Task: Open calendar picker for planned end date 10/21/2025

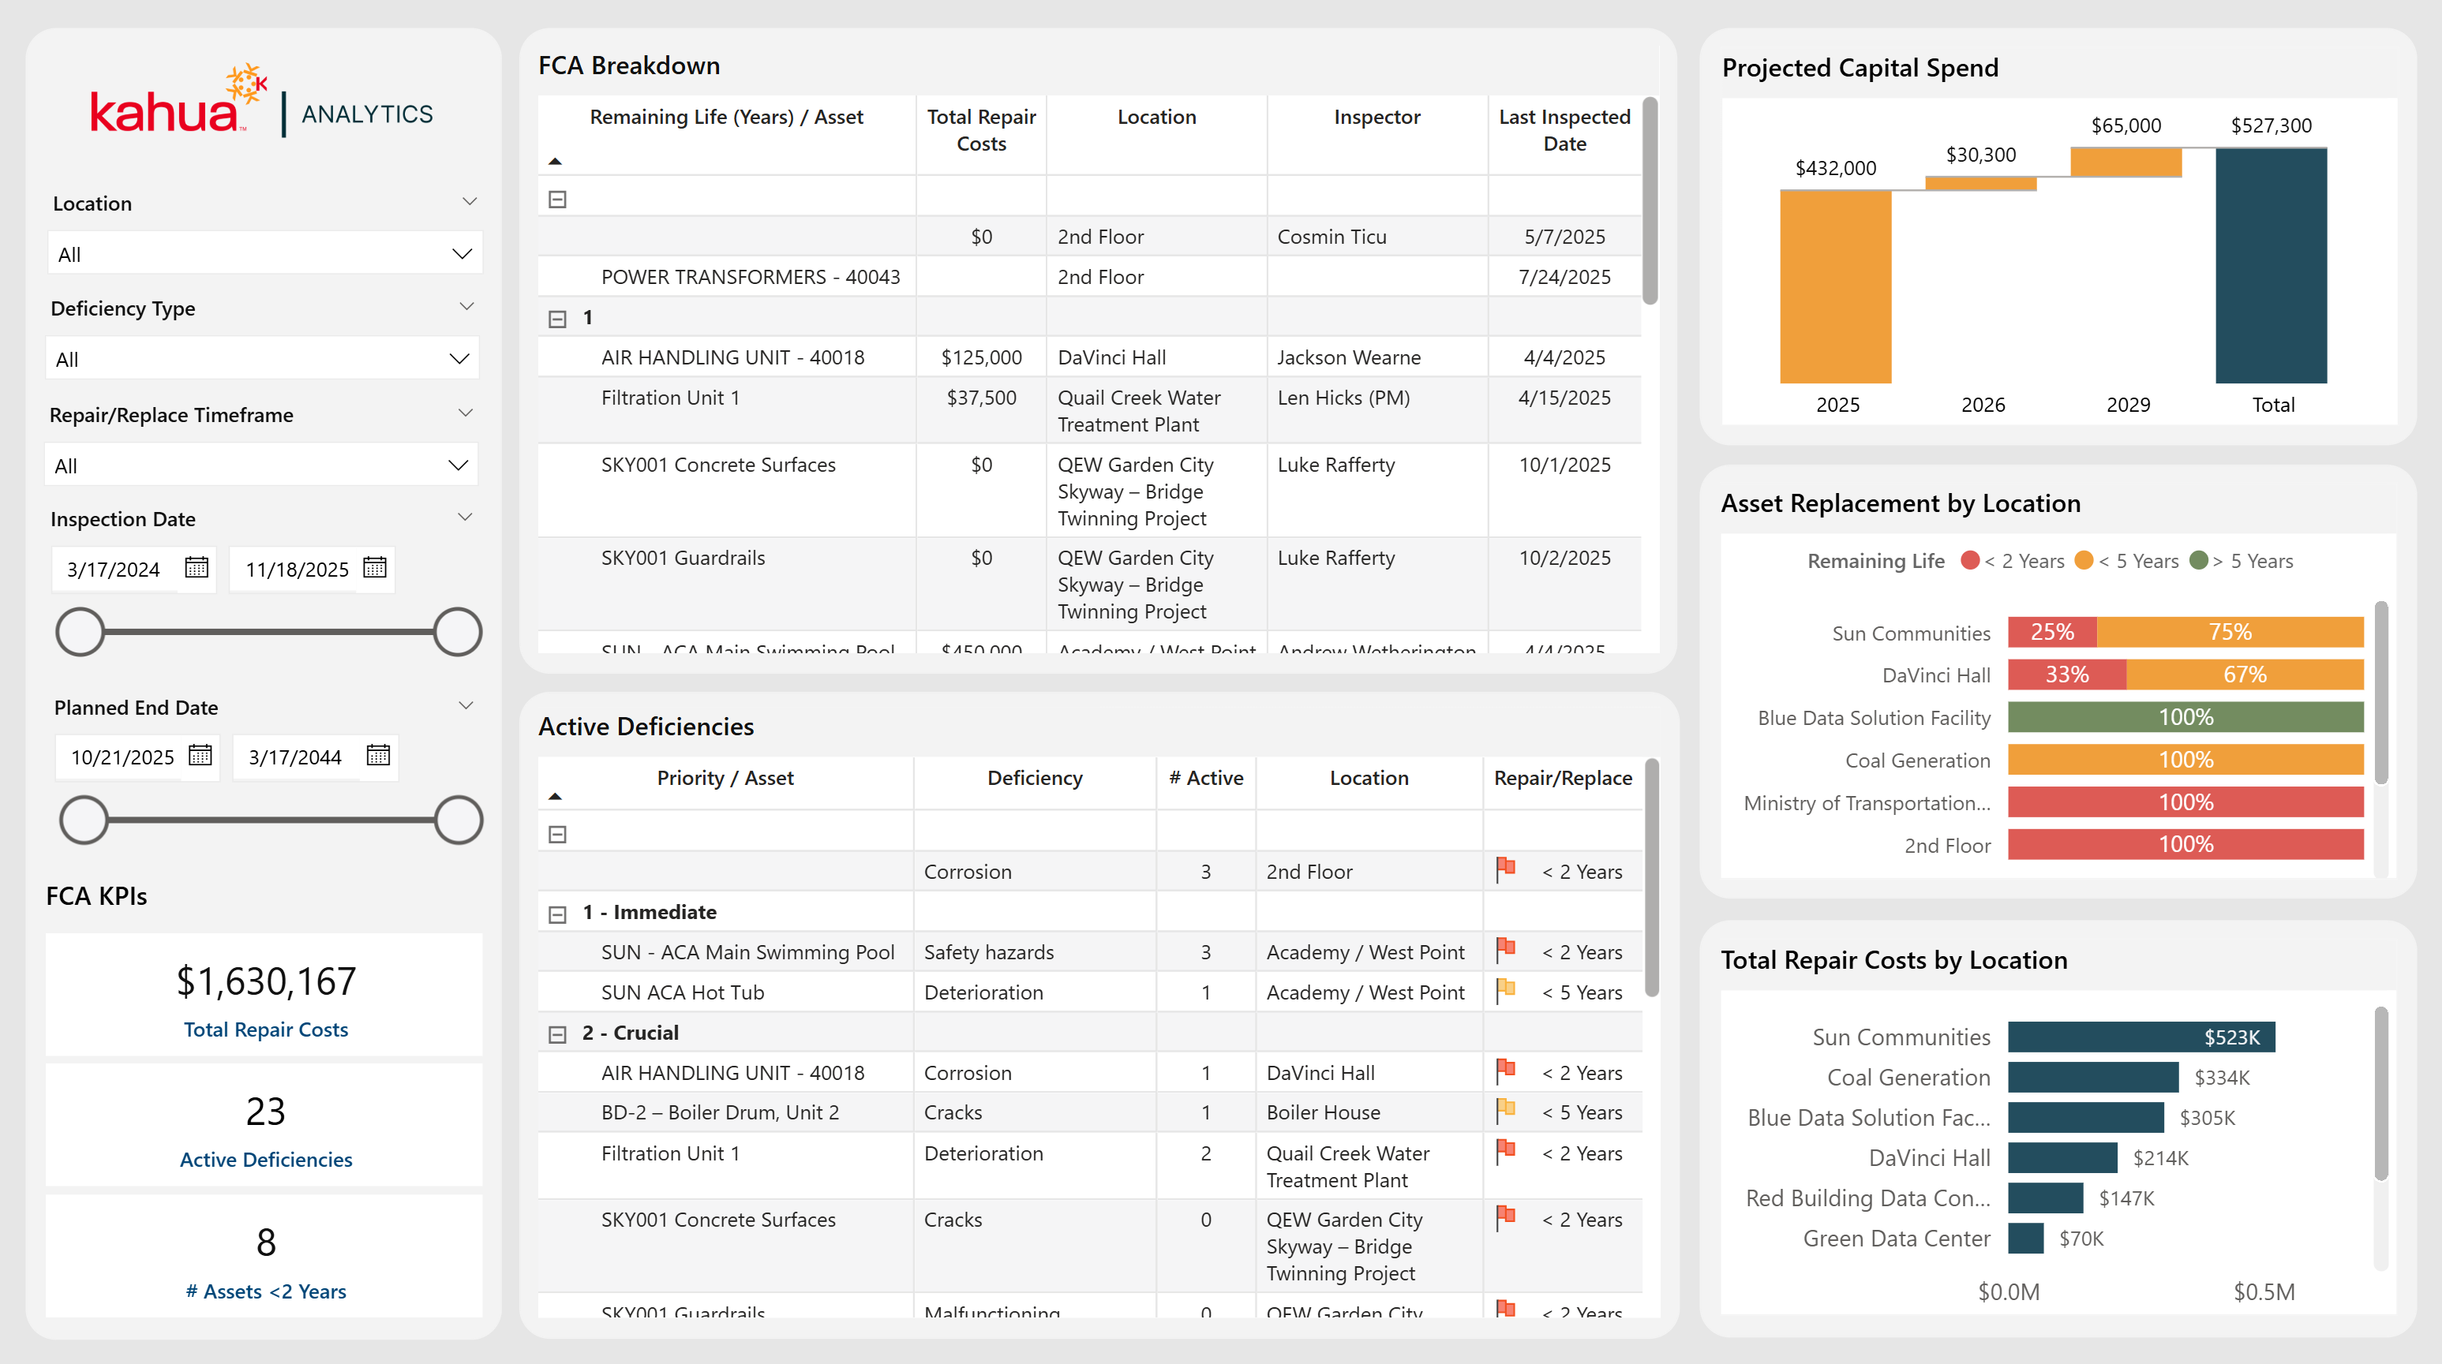Action: coord(200,755)
